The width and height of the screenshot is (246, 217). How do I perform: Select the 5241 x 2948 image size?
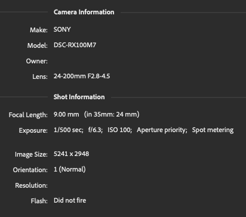71,154
